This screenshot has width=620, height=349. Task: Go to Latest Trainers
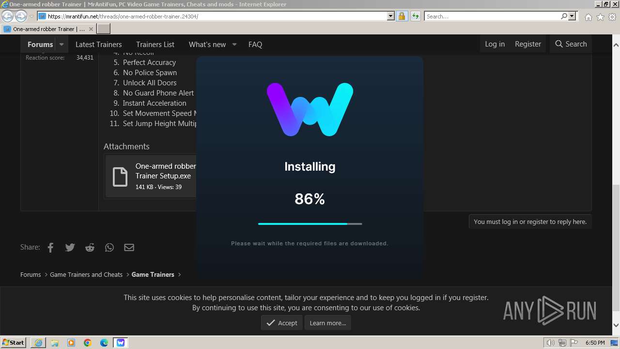[98, 44]
